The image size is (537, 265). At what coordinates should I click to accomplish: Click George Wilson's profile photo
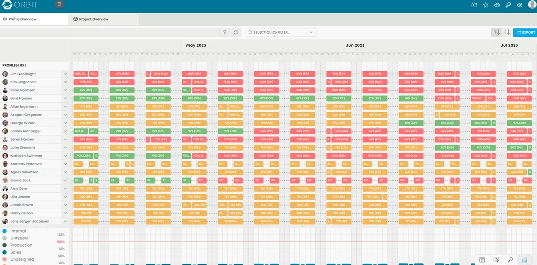pyautogui.click(x=5, y=123)
